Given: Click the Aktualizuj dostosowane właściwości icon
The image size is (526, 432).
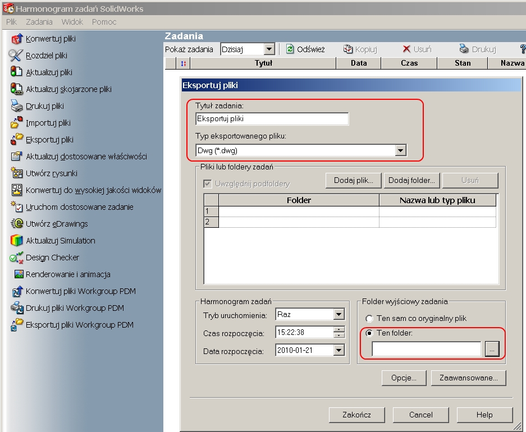Looking at the screenshot, I should [x=16, y=156].
